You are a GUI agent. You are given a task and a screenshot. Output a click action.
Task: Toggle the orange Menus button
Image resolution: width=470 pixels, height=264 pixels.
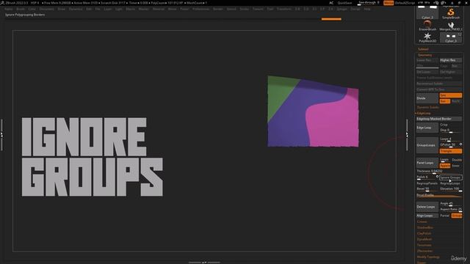pyautogui.click(x=388, y=3)
